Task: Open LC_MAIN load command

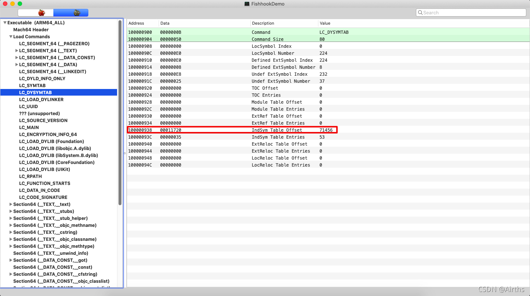Action: pos(29,128)
